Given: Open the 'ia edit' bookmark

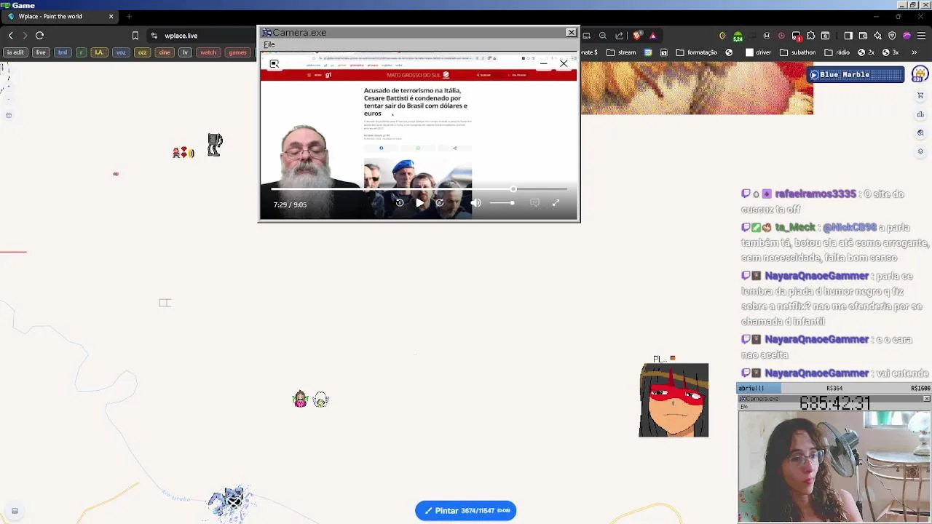Looking at the screenshot, I should tap(15, 52).
